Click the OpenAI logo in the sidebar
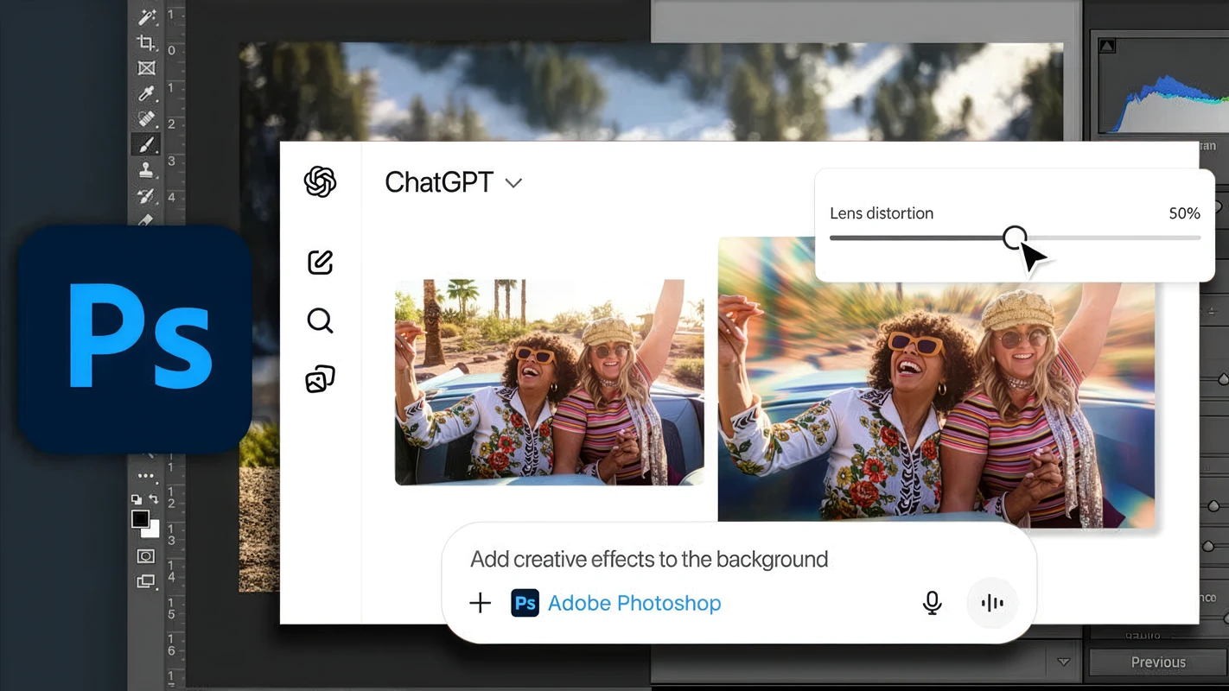Image resolution: width=1229 pixels, height=691 pixels. point(320,182)
